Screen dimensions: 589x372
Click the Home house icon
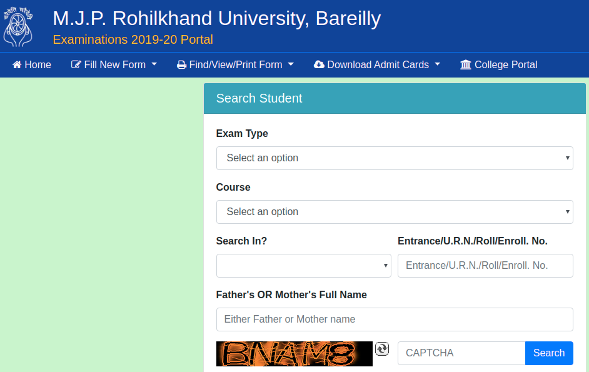(17, 64)
